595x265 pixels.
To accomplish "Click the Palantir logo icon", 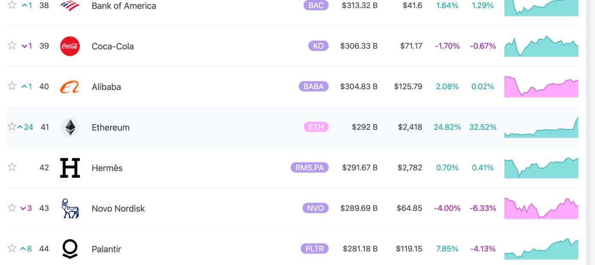I will [x=70, y=249].
